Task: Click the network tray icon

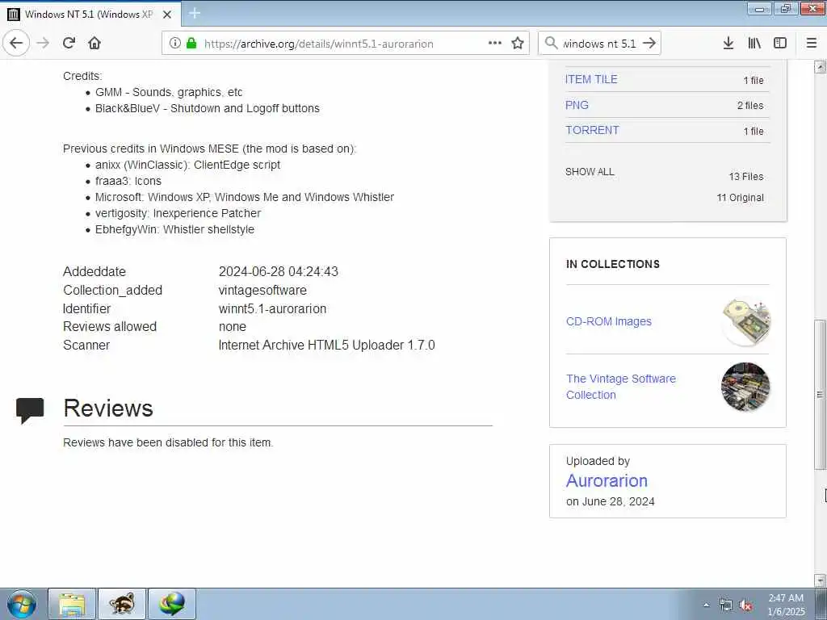Action: pos(726,605)
